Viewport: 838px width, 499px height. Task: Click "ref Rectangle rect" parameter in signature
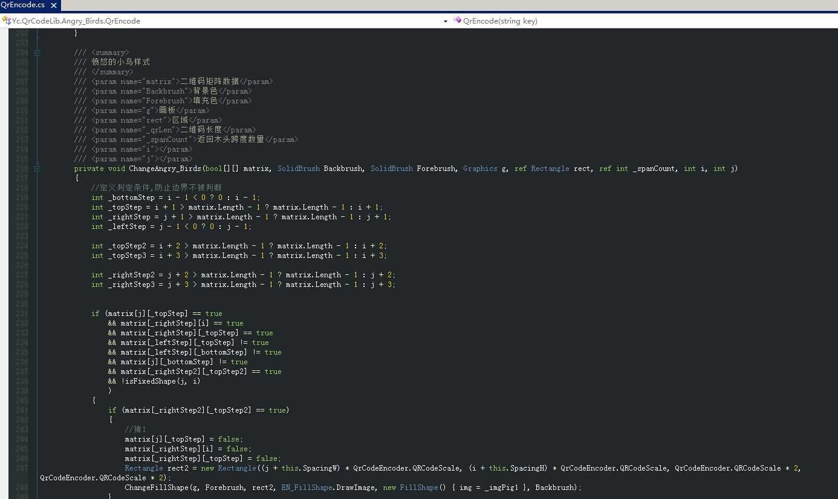coord(553,169)
